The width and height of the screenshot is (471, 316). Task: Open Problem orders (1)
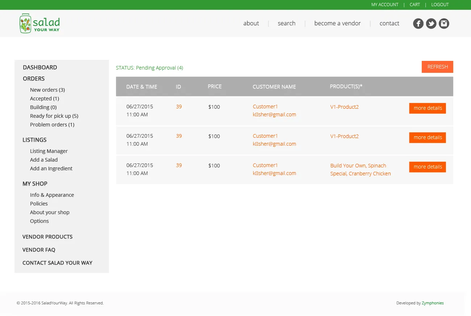coord(52,125)
